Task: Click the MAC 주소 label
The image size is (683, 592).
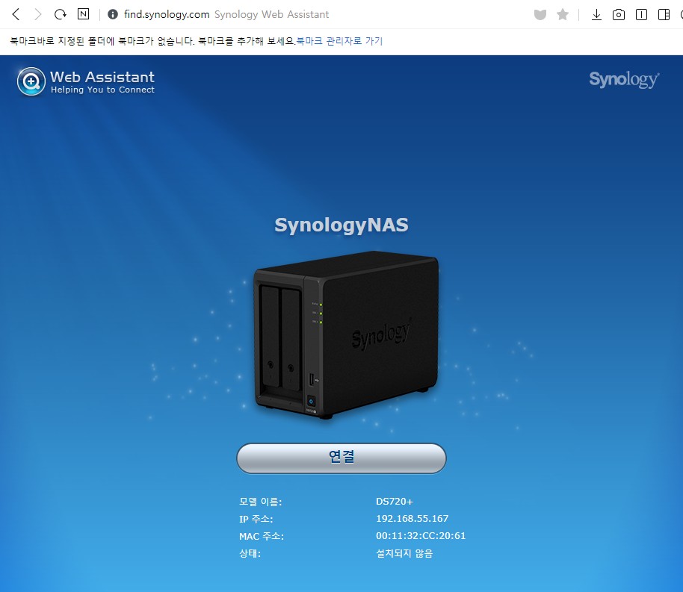Action: pyautogui.click(x=262, y=536)
